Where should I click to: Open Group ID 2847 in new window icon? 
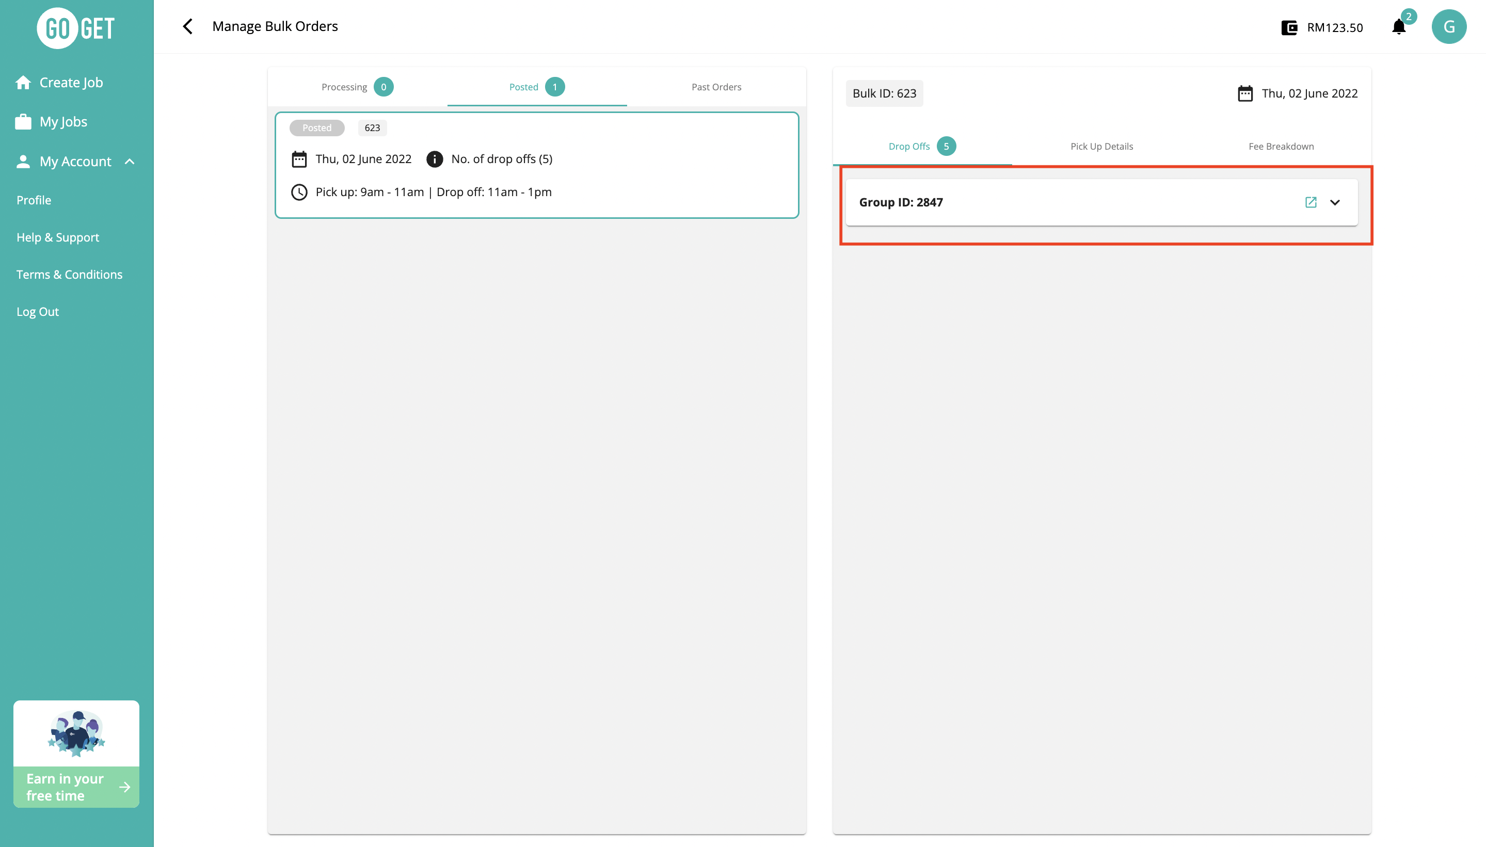pos(1311,202)
